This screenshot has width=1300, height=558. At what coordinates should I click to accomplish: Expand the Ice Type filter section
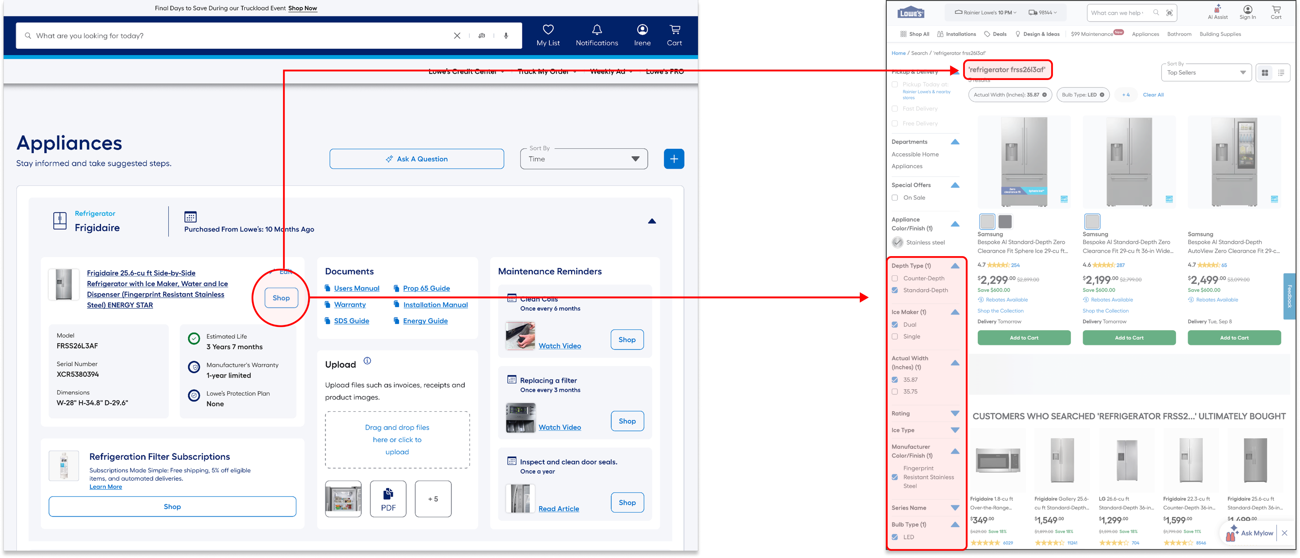955,430
